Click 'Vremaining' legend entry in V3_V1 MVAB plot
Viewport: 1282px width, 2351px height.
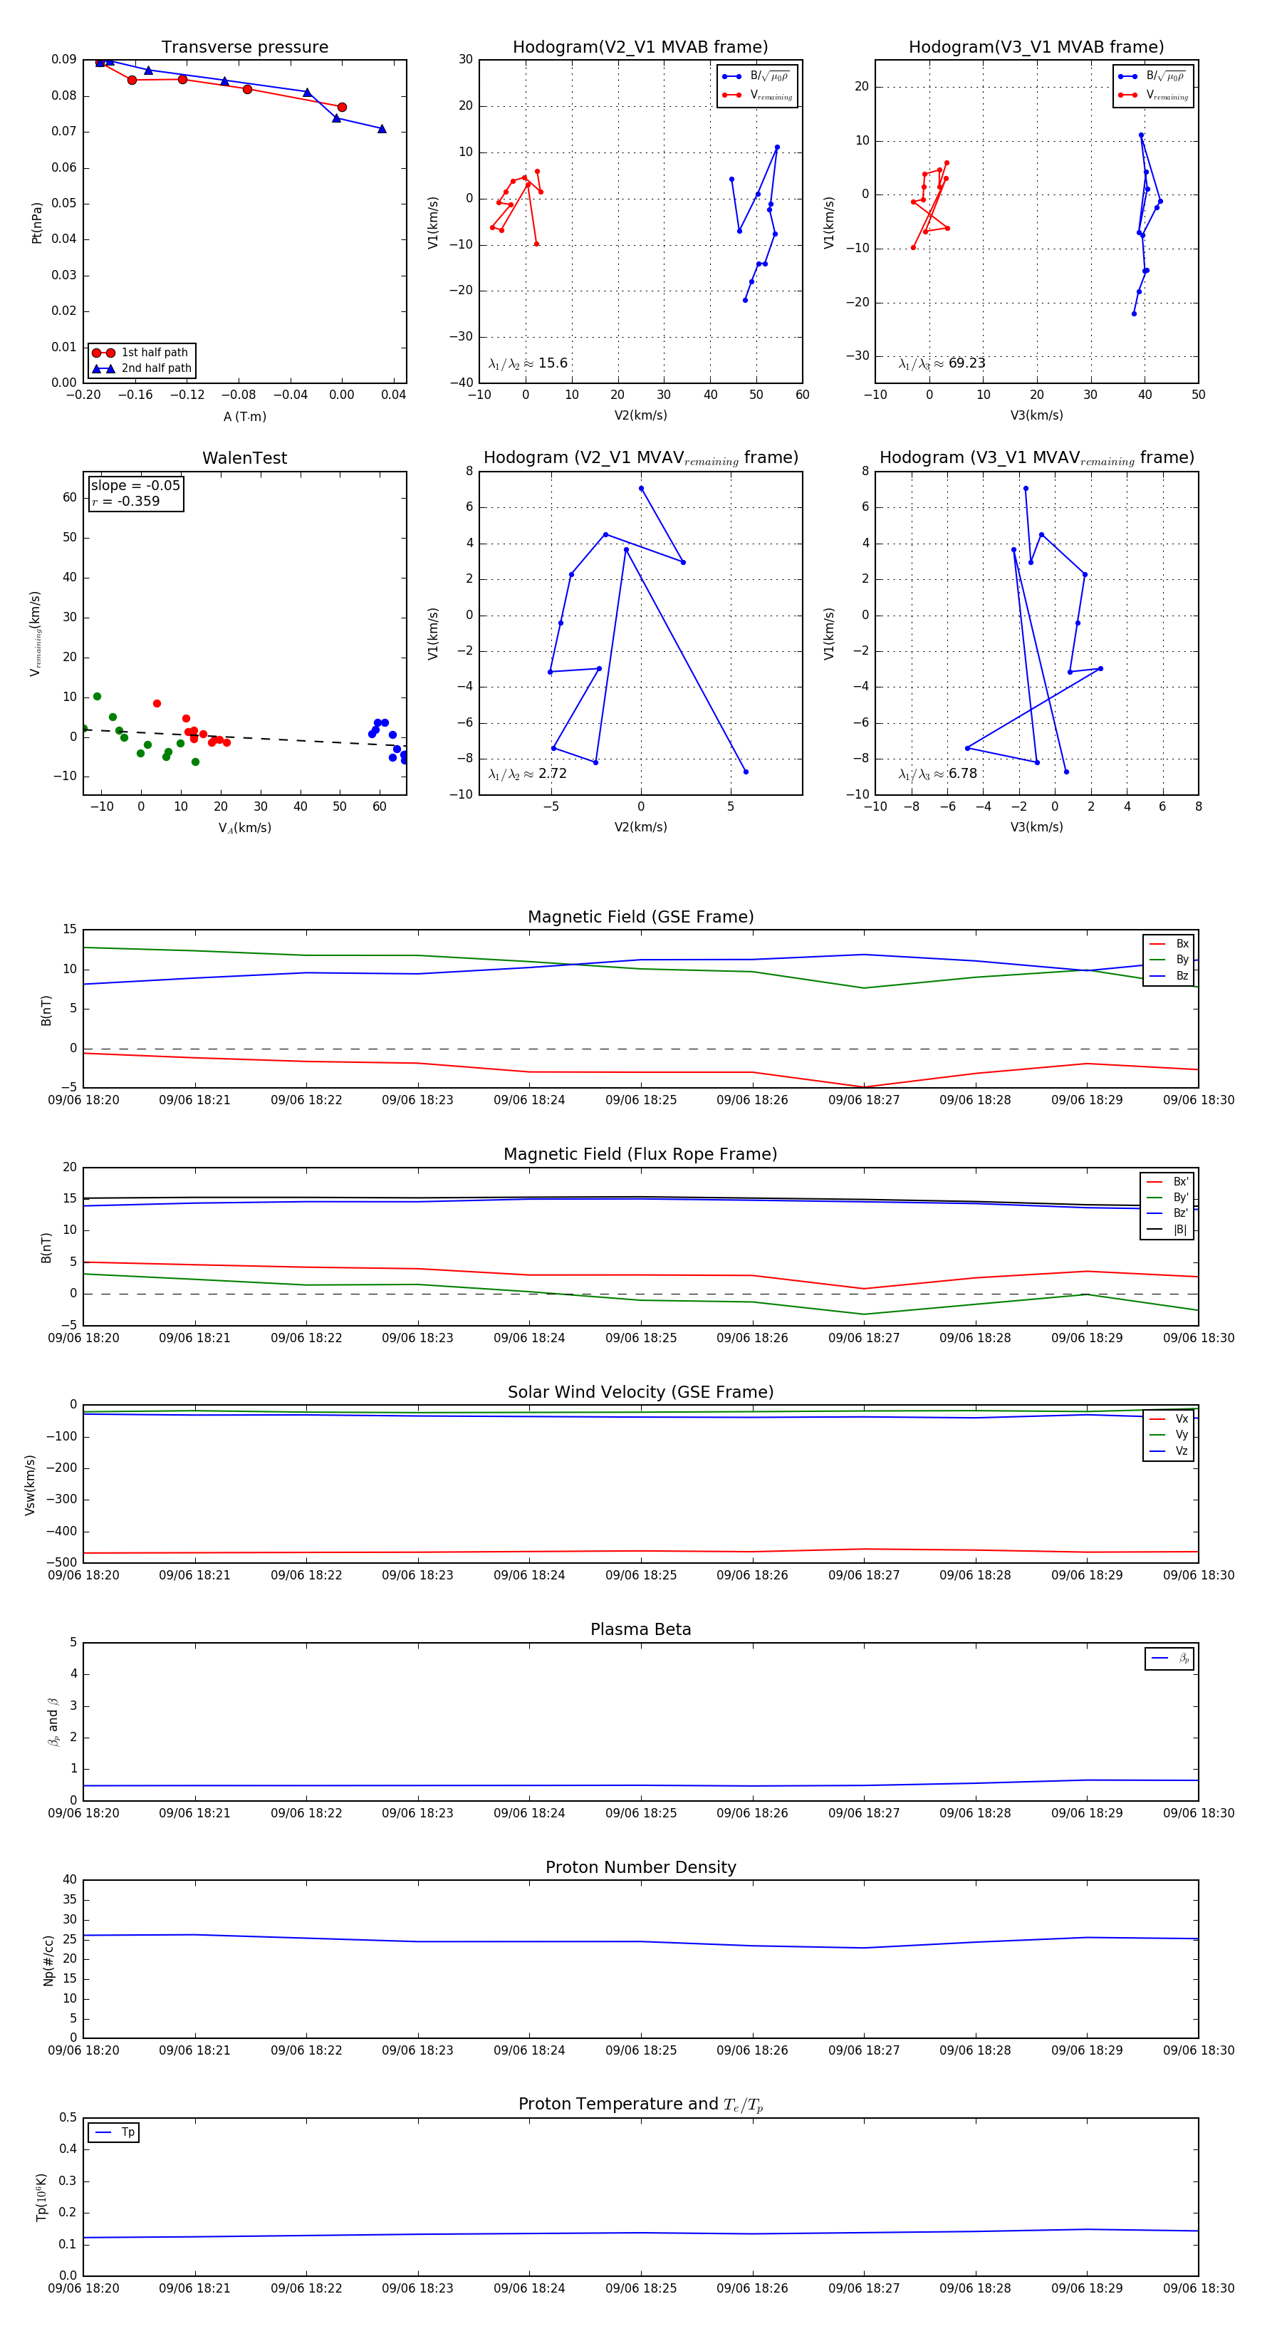pyautogui.click(x=1153, y=95)
